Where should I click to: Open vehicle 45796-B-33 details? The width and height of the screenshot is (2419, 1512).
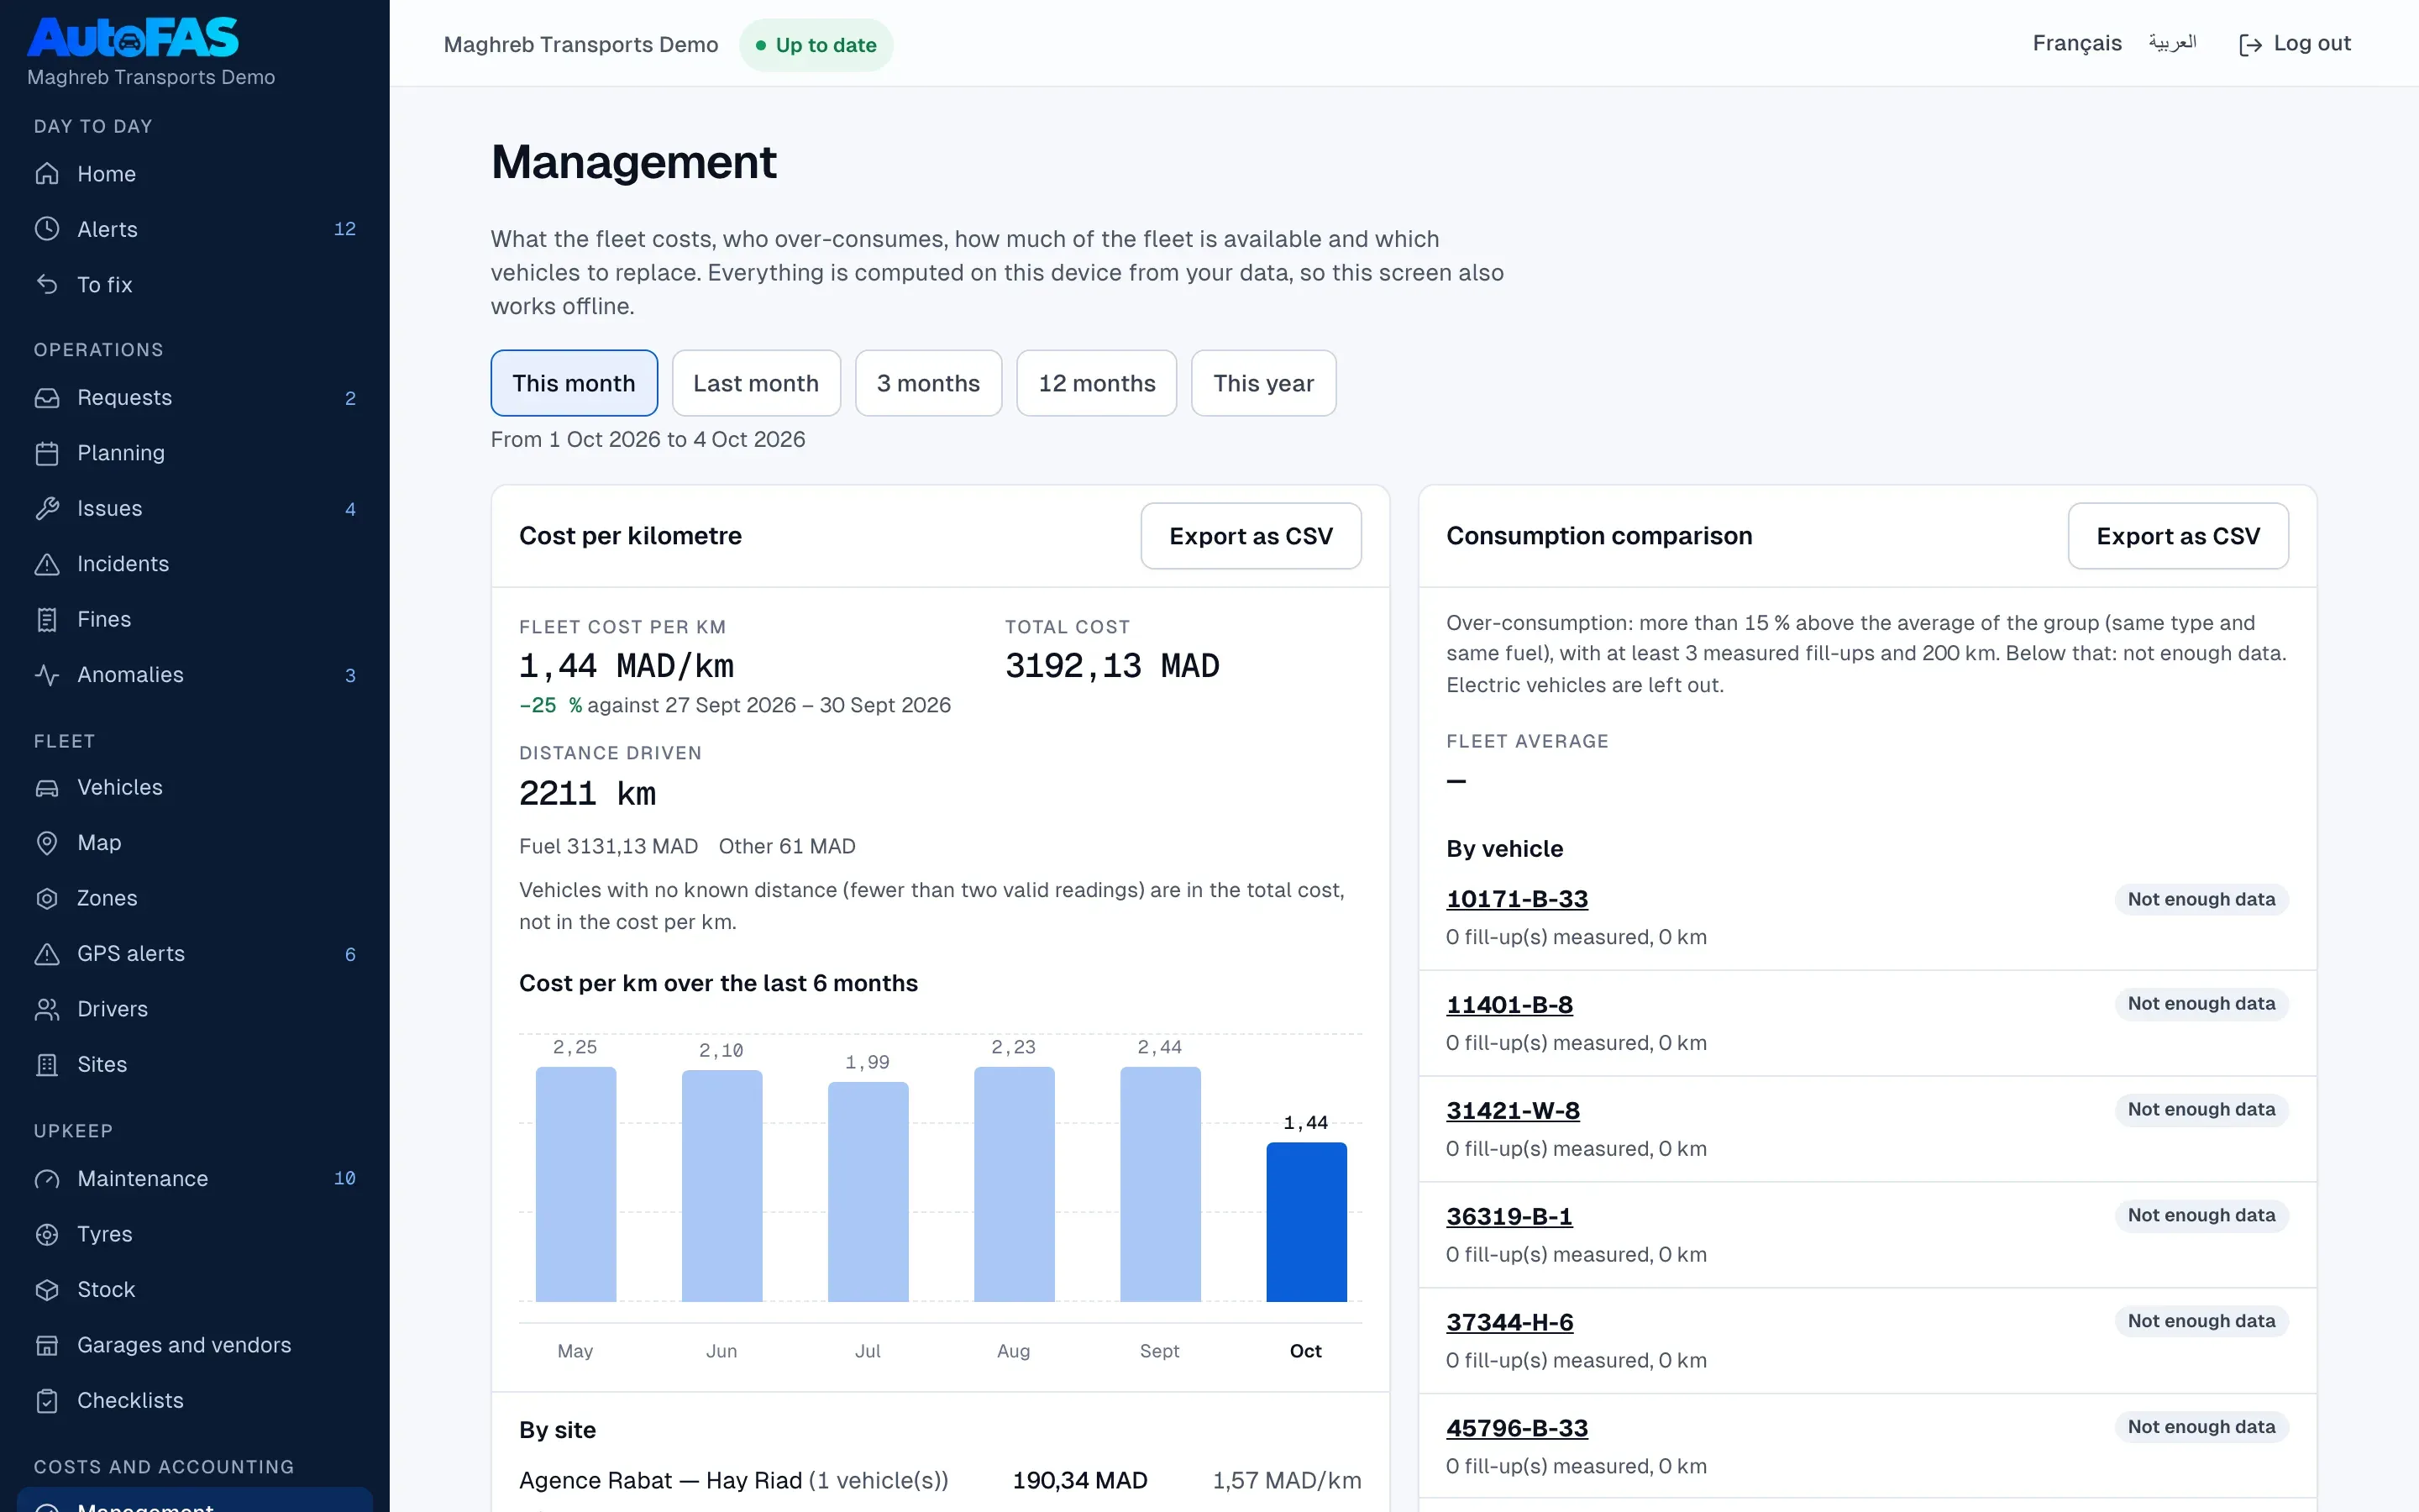coord(1516,1429)
